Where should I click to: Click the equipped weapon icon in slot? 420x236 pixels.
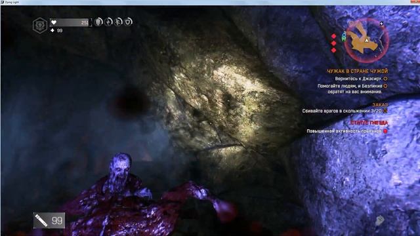(x=41, y=220)
